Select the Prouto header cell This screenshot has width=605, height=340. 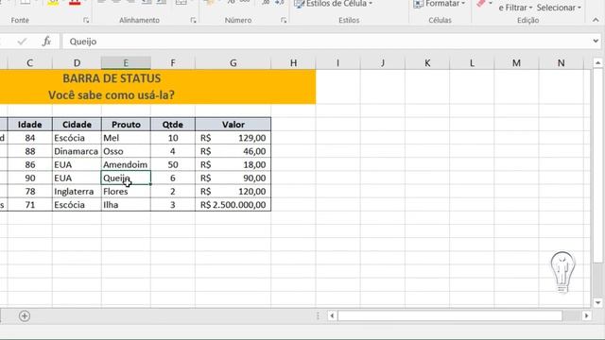coord(126,125)
